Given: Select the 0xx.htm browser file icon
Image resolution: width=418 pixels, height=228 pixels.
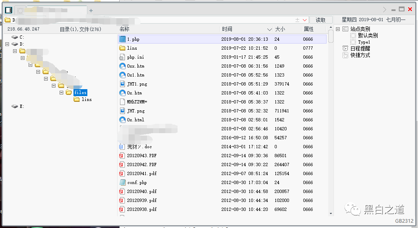Looking at the screenshot, I should [122, 66].
